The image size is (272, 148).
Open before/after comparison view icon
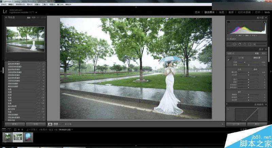[56, 124]
